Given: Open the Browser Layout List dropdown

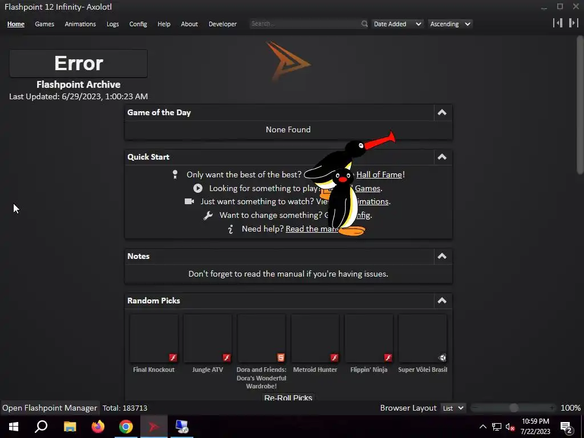Looking at the screenshot, I should pyautogui.click(x=453, y=408).
